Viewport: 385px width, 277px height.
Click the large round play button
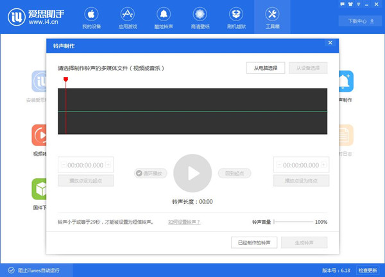193,173
